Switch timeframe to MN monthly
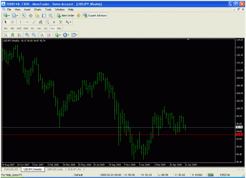The width and height of the screenshot is (246, 178). coord(59,28)
